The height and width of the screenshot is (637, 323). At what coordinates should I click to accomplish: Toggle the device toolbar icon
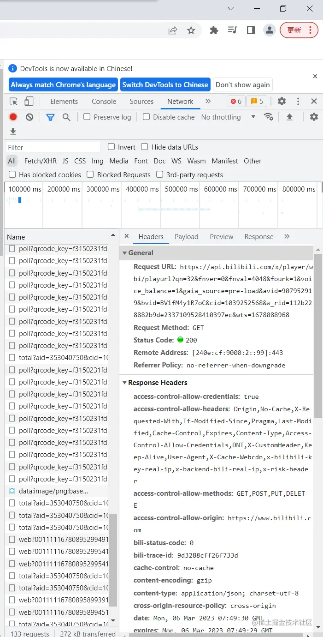(x=29, y=102)
